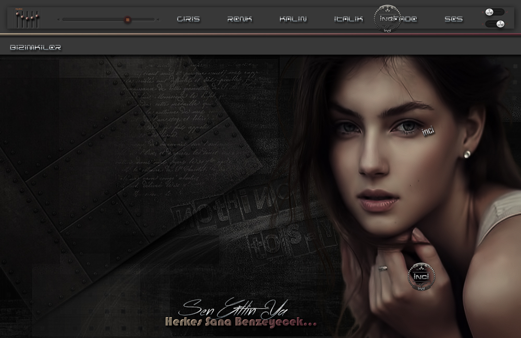The height and width of the screenshot is (338, 521).
Task: Toggle ITALIK italic formatting
Action: (x=349, y=19)
